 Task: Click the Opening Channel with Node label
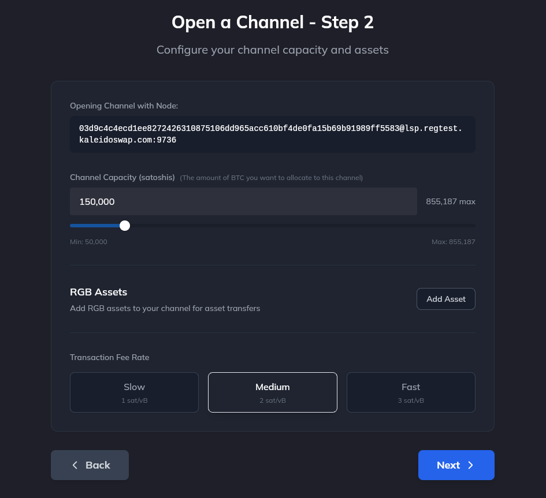tap(124, 106)
